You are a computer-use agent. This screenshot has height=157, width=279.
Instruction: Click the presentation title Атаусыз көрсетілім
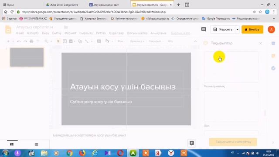point(35,27)
